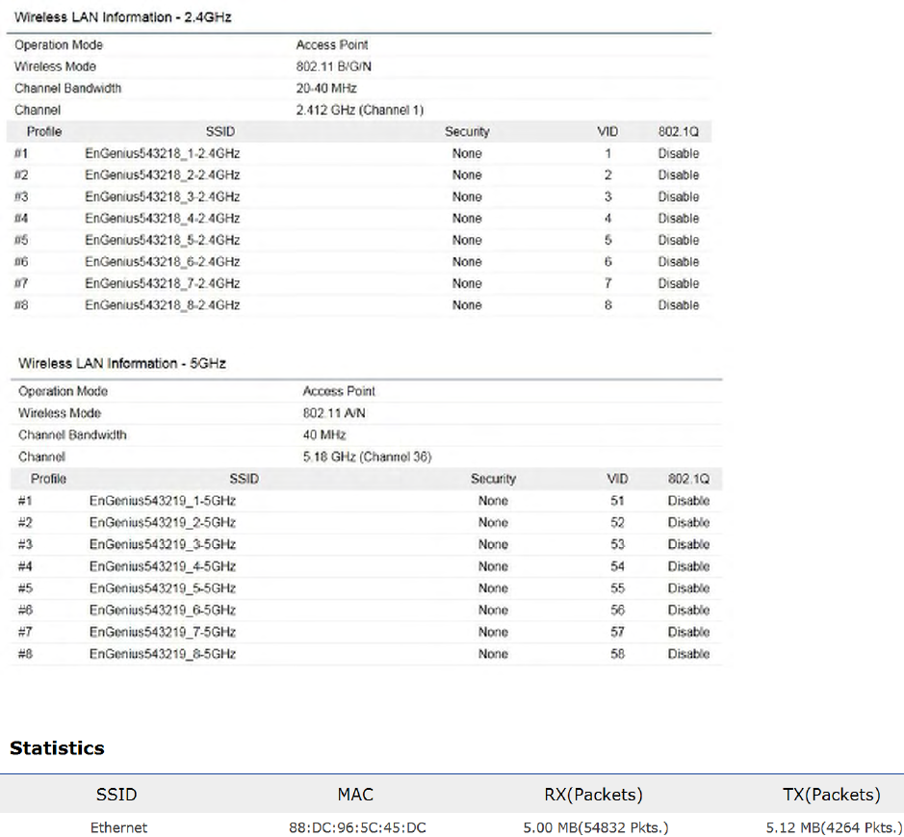Click the 802.11 B/G/N wireless mode value
The height and width of the screenshot is (837, 904).
coord(334,66)
